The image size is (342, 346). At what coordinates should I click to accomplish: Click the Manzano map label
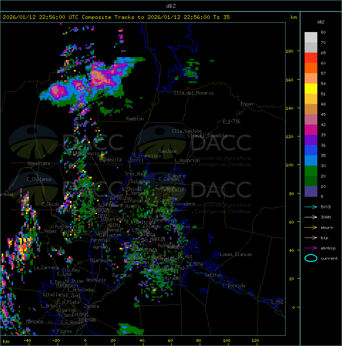point(35,321)
